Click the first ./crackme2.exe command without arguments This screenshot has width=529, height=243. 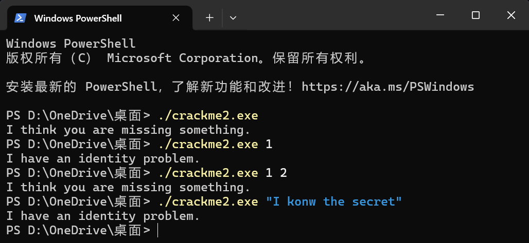point(208,116)
